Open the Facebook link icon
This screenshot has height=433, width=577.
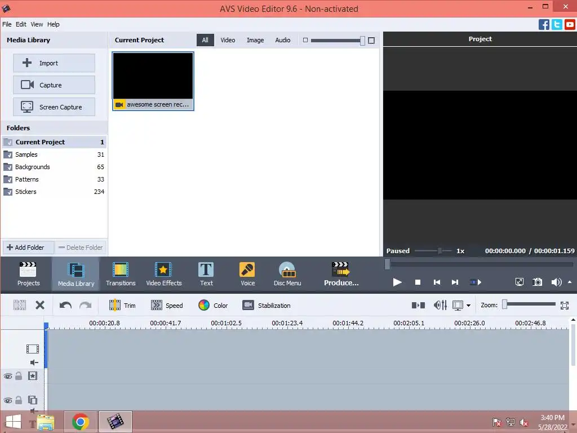tap(544, 24)
